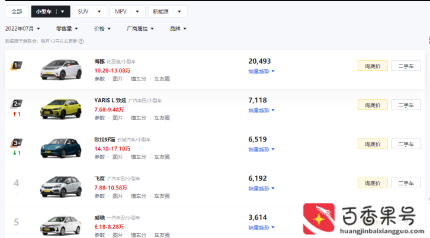Expand 销量趋势 for 海豚

[261, 71]
